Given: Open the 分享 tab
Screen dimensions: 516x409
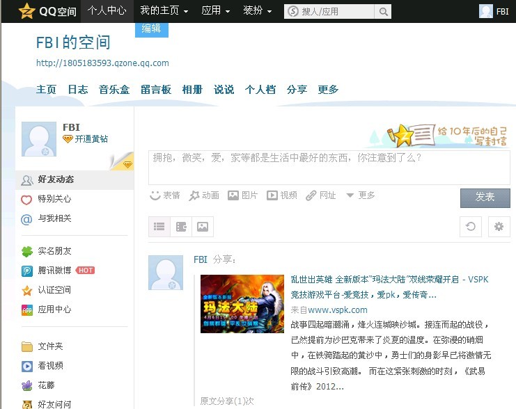Looking at the screenshot, I should pyautogui.click(x=297, y=90).
